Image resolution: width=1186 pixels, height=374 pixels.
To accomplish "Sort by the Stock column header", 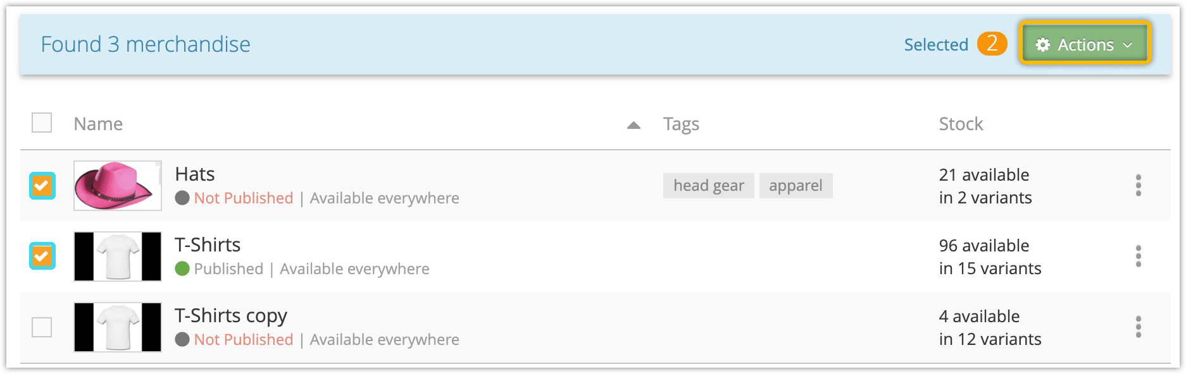I will pyautogui.click(x=961, y=124).
